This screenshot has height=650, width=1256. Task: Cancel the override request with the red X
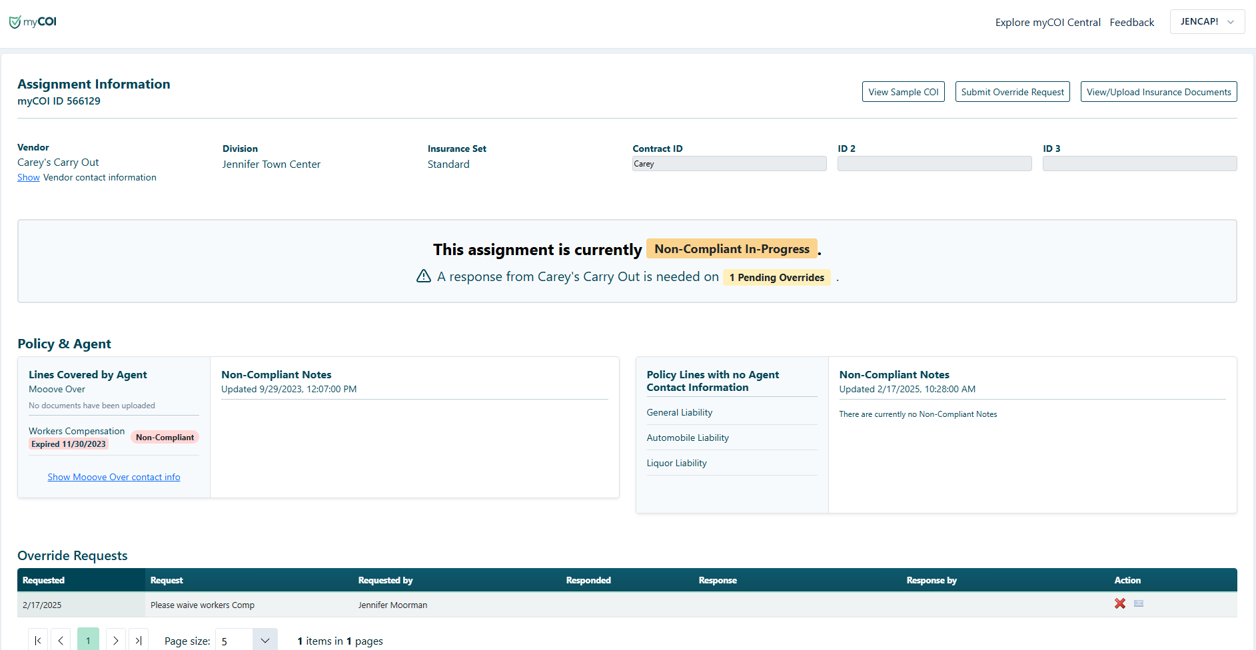(1120, 604)
